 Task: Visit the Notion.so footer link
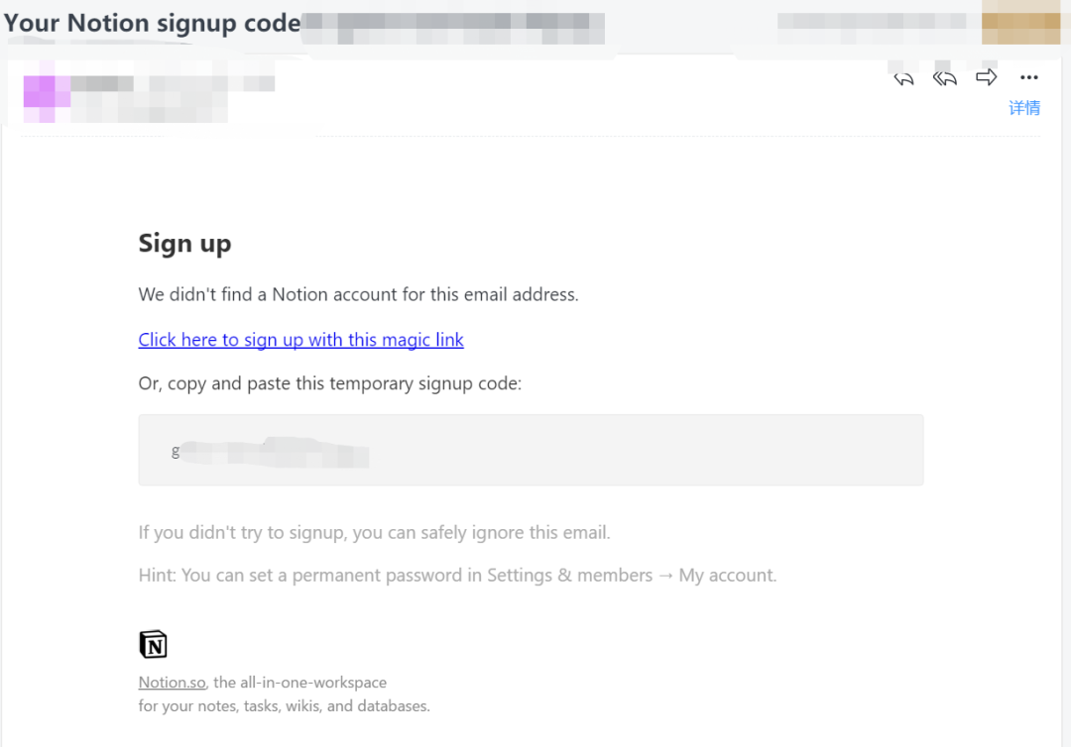click(173, 683)
